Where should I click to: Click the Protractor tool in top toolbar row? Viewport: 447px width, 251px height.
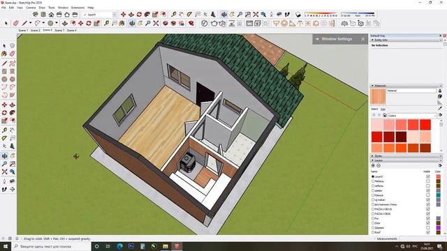click(189, 14)
